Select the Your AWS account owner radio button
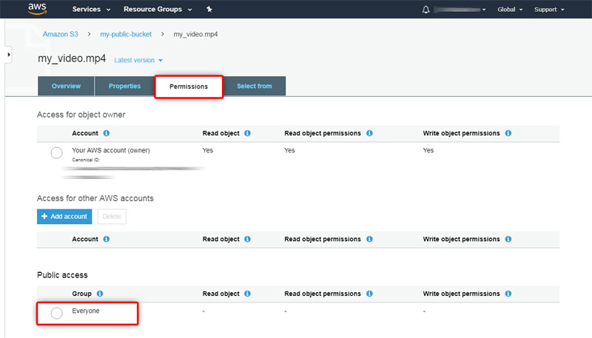Viewport: 592px width, 338px height. click(57, 153)
